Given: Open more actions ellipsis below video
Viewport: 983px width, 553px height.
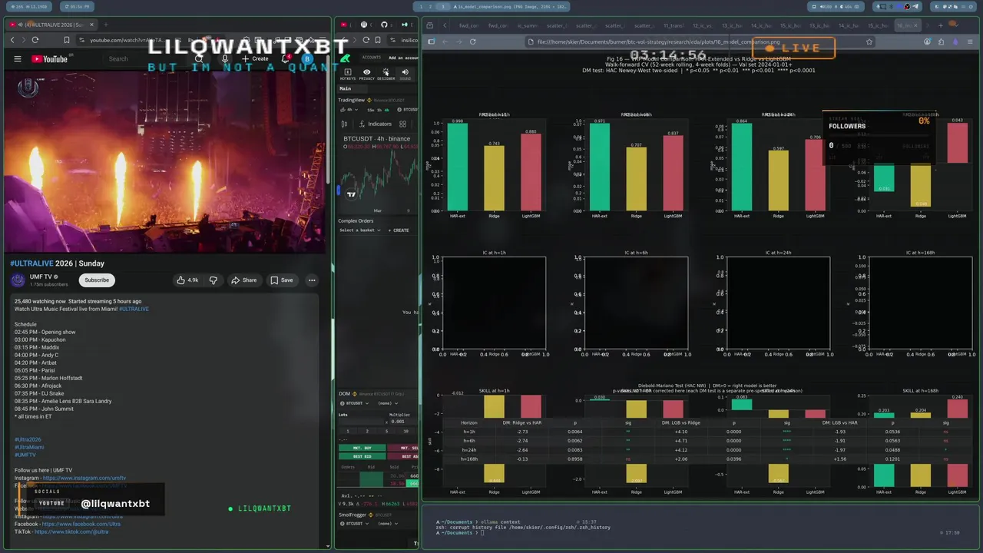Looking at the screenshot, I should click(x=312, y=280).
